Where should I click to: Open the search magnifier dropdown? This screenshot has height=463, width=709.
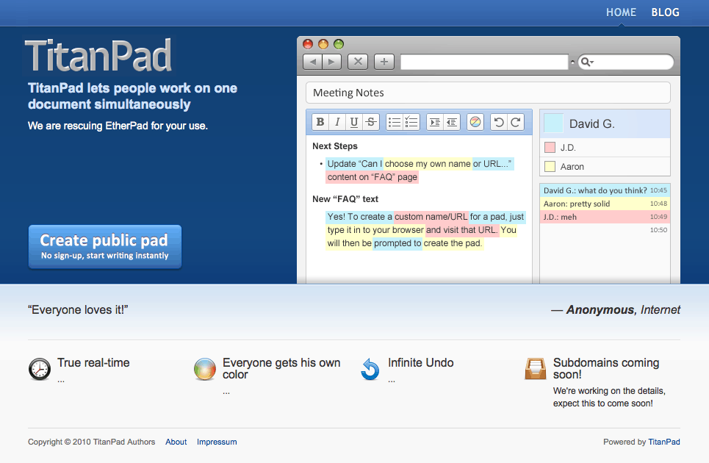(587, 62)
